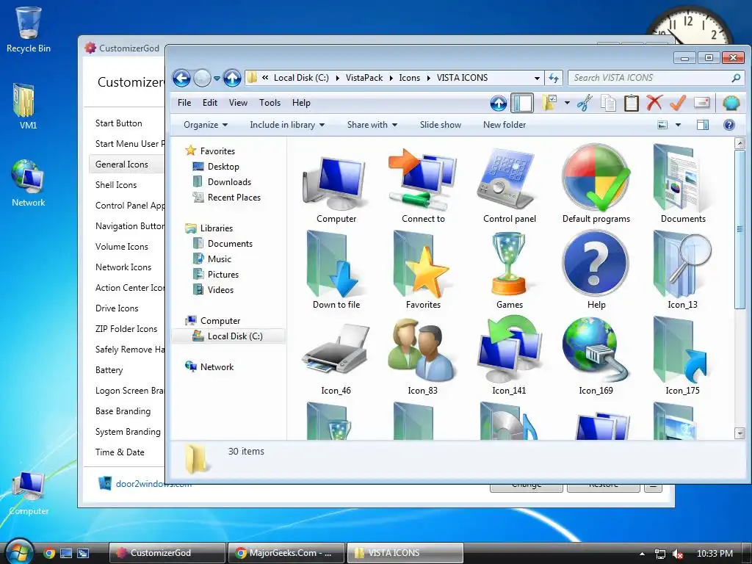Select the Games trophy icon file
752x564 pixels.
pyautogui.click(x=510, y=271)
